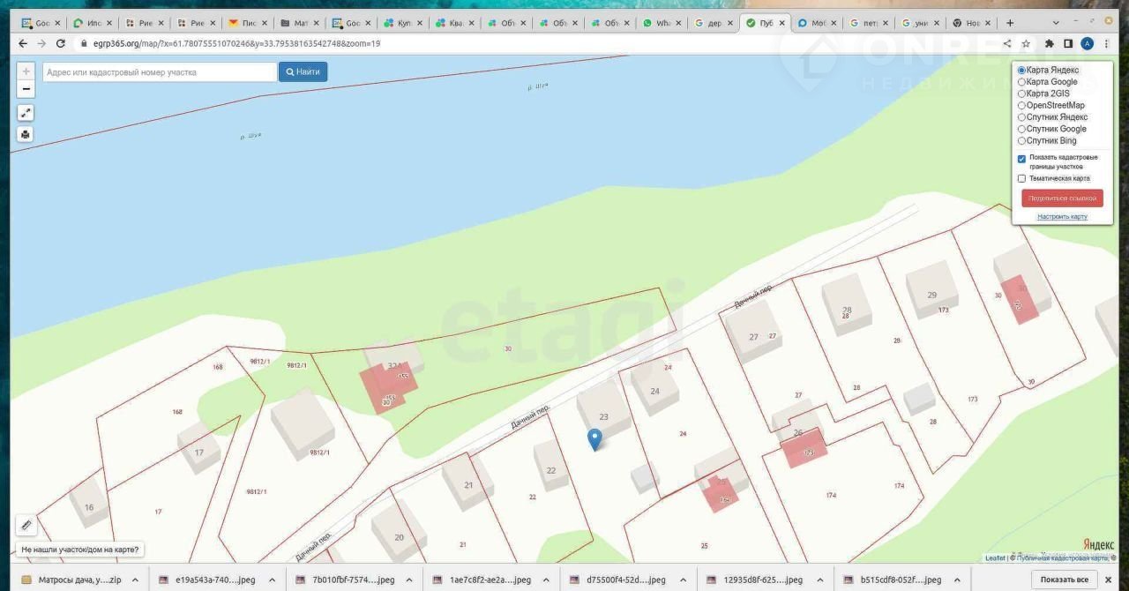Open chevron menu for e19a543a jpeg download
This screenshot has width=1129, height=591.
(x=272, y=580)
